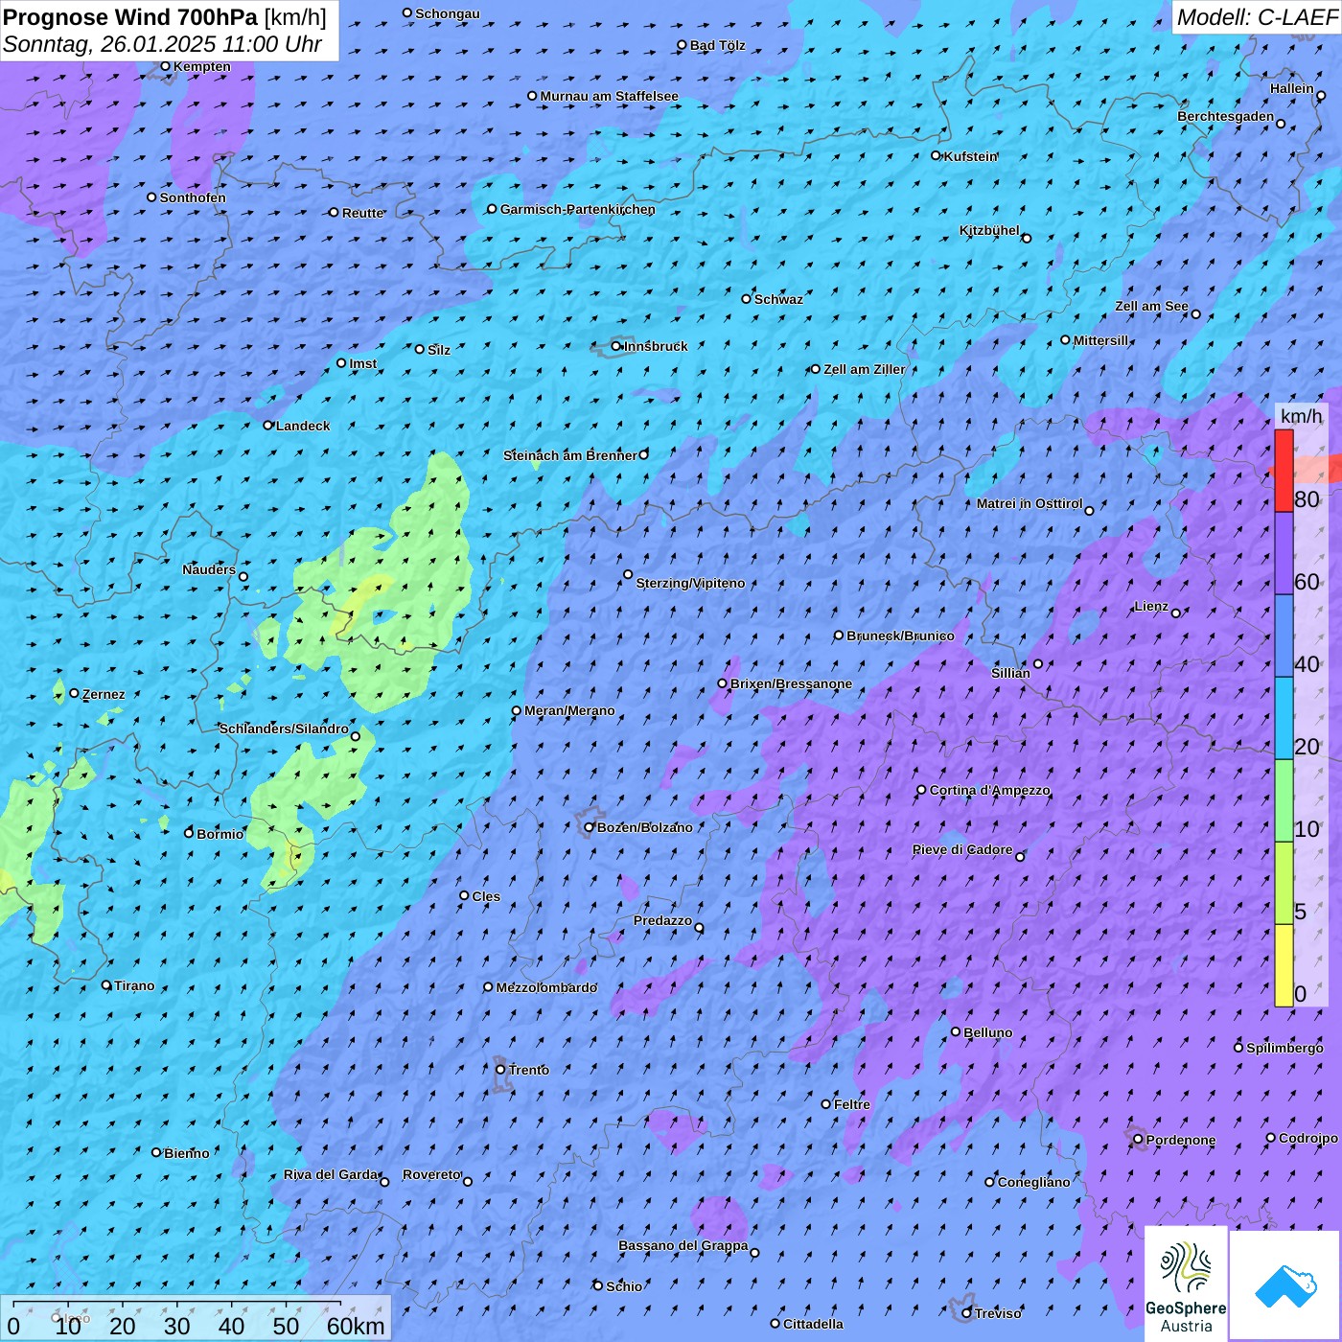
Task: Click the Bormio city marker
Action: (x=189, y=833)
